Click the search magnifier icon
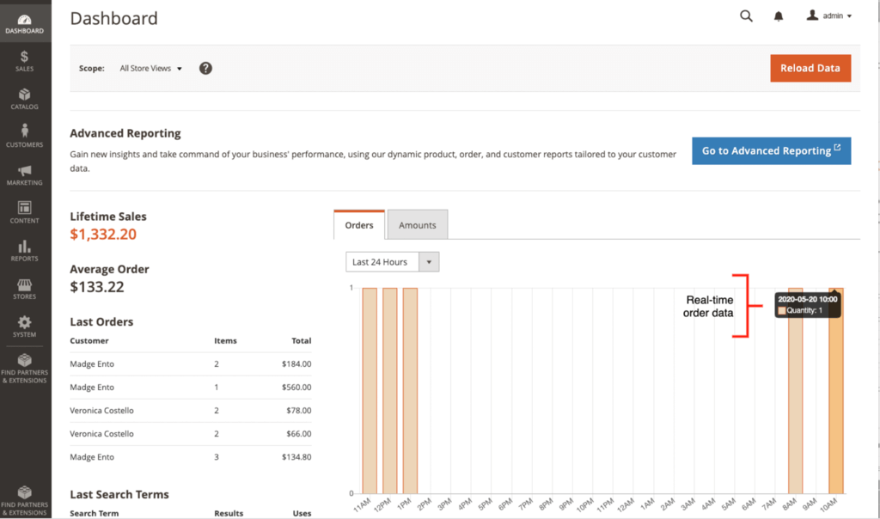Screen dimensions: 880x519 pyautogui.click(x=746, y=16)
